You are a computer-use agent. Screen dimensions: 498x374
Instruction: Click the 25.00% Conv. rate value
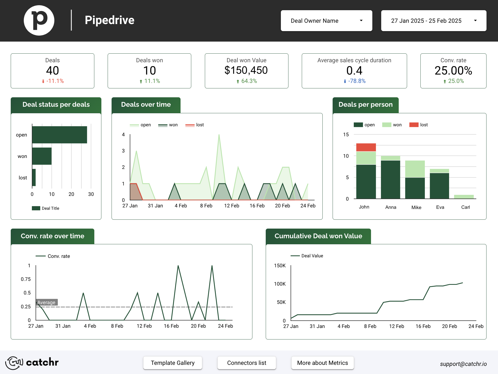453,71
